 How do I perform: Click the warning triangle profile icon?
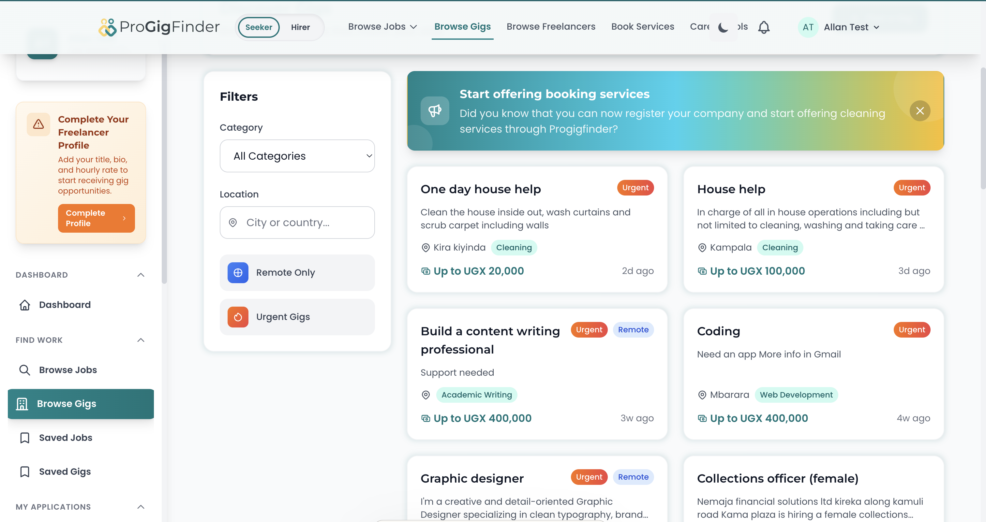38,124
